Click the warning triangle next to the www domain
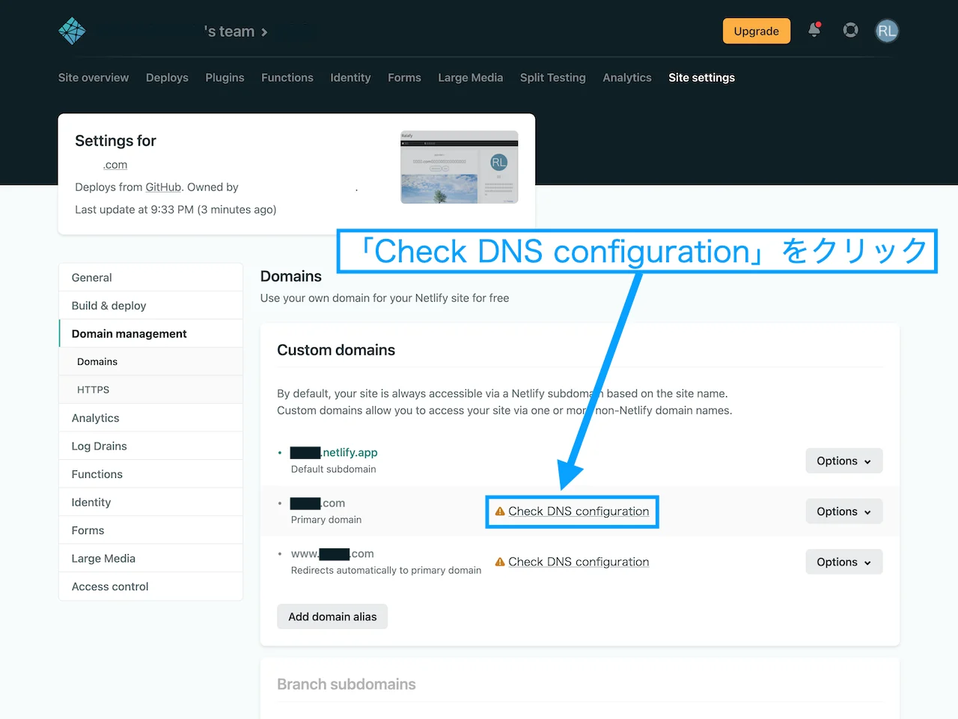This screenshot has width=958, height=719. point(500,561)
